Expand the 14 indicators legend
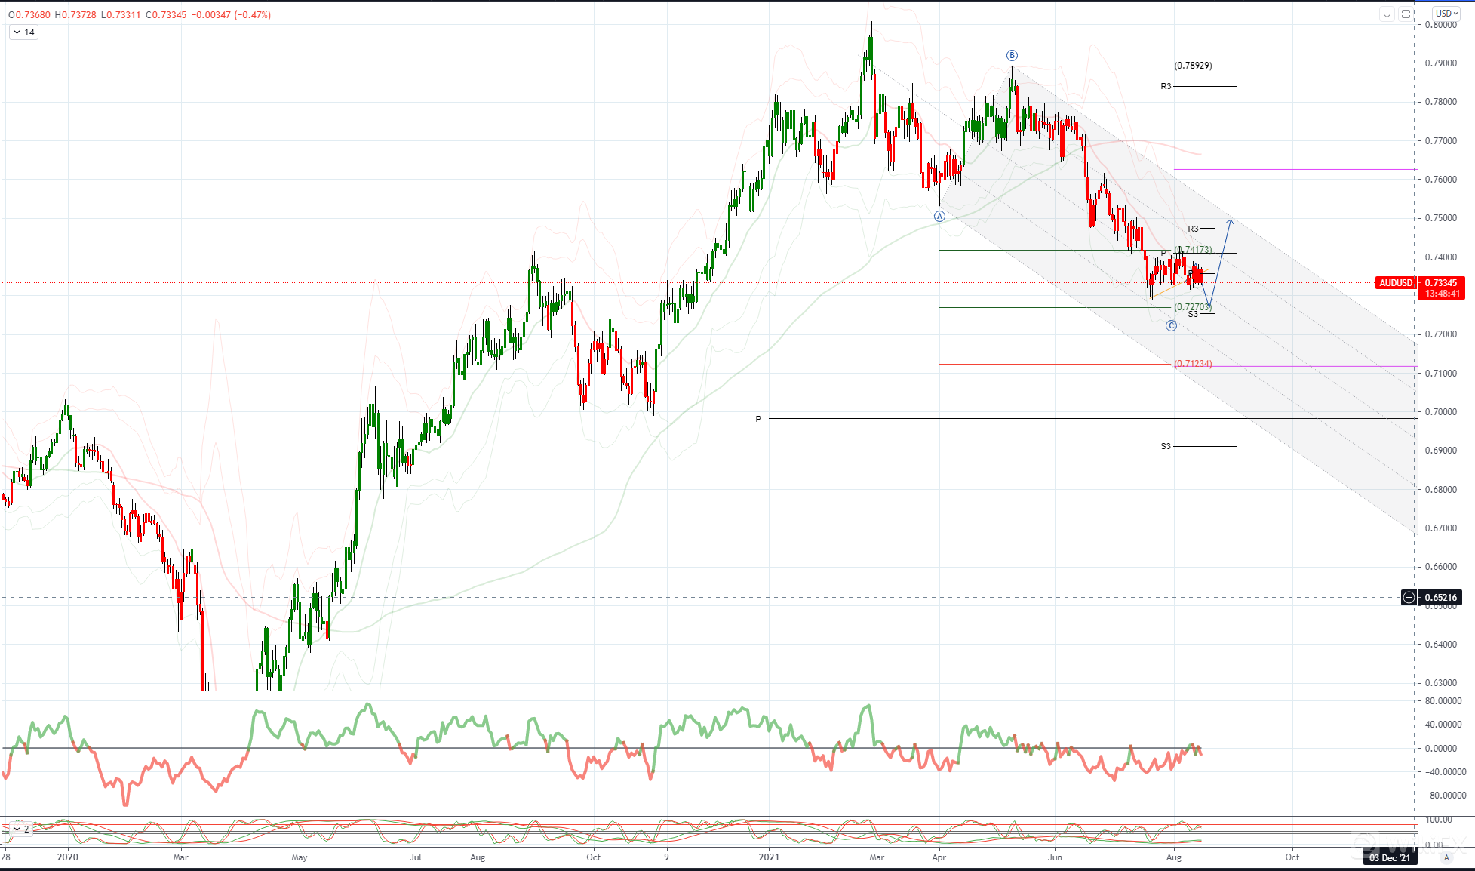1475x871 pixels. (x=23, y=32)
